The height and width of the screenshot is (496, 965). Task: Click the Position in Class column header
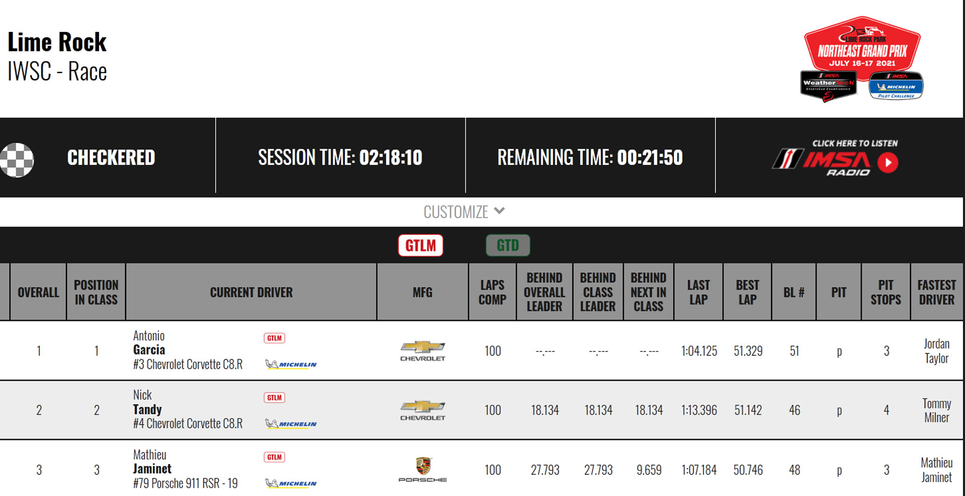point(96,292)
